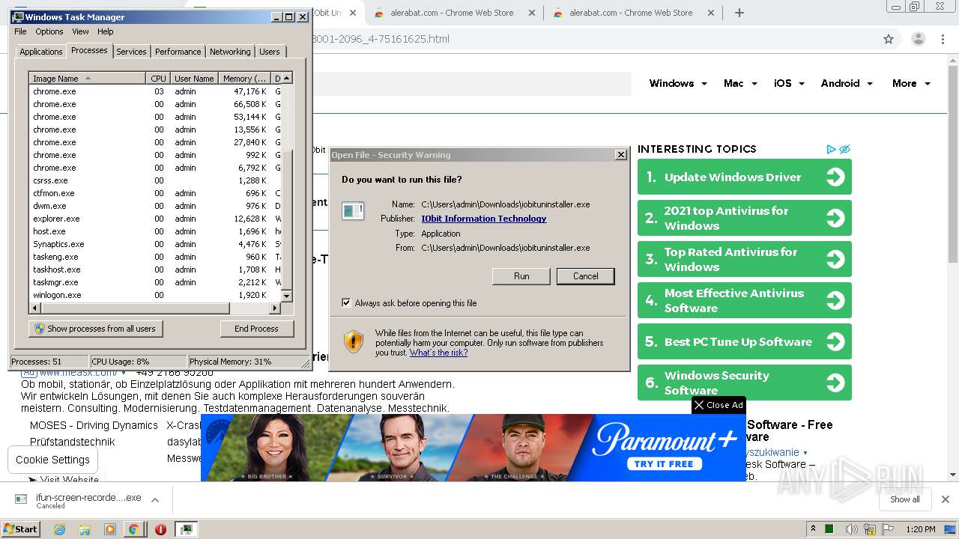Switch to the Applications tab
Viewport: 959px width, 539px height.
(40, 52)
